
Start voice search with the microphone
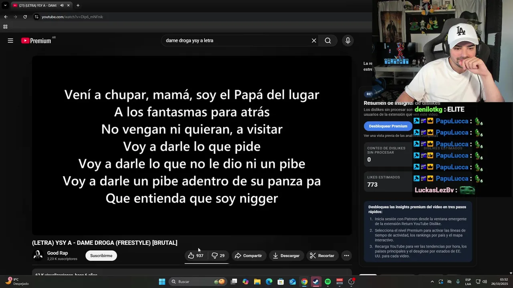(x=348, y=40)
